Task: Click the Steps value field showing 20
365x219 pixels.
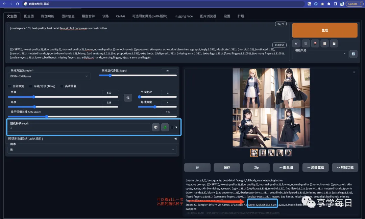Action: pos(169,71)
